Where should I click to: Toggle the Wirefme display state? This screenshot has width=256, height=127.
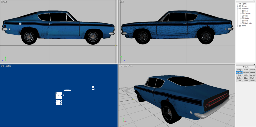coord(252,72)
